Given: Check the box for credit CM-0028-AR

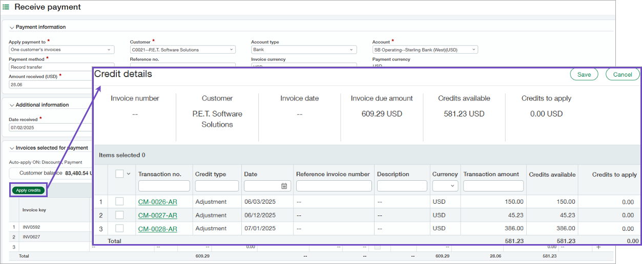Looking at the screenshot, I should [119, 228].
